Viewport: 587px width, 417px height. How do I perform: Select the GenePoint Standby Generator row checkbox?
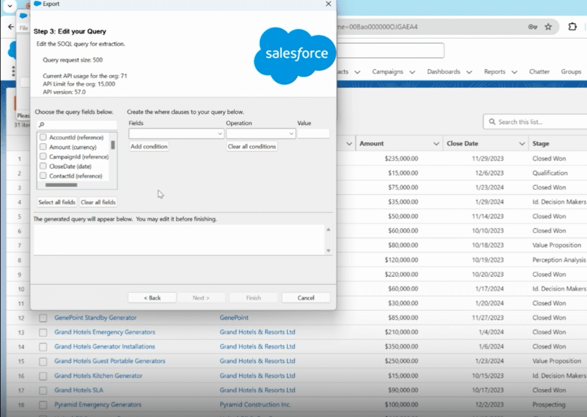coord(43,318)
